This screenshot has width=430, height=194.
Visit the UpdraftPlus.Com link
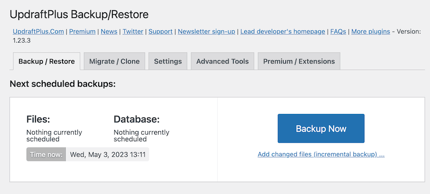pyautogui.click(x=38, y=31)
